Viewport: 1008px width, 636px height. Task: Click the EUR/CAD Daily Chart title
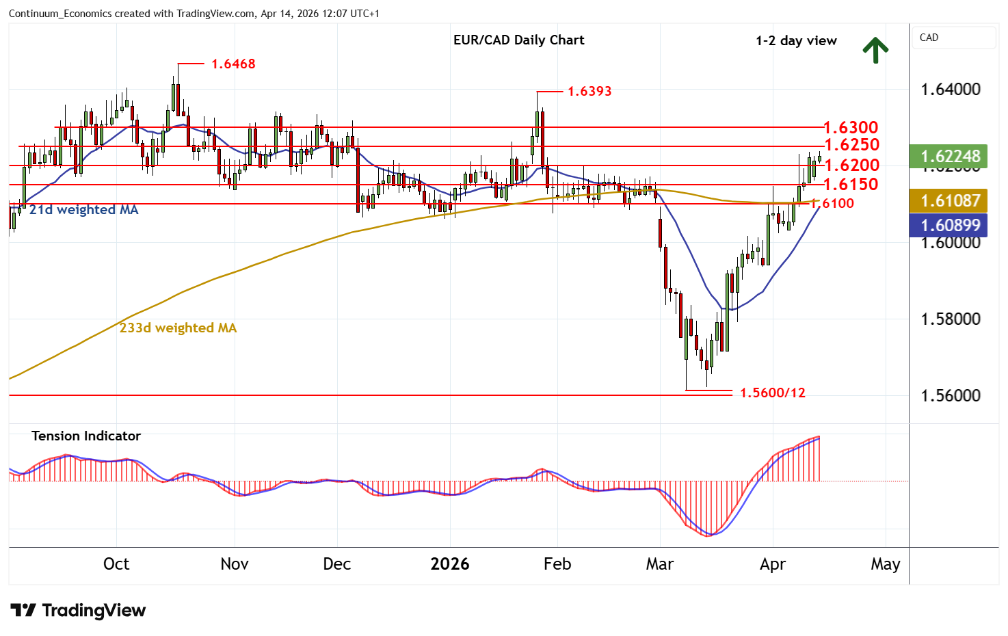[x=518, y=40]
